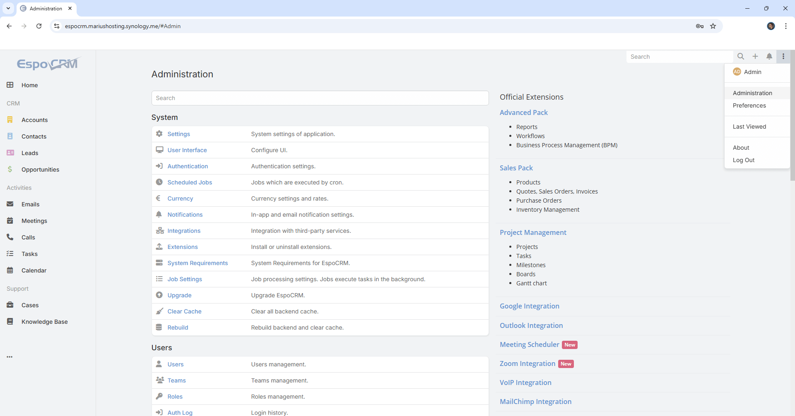Click the EspoCRM logo

48,64
